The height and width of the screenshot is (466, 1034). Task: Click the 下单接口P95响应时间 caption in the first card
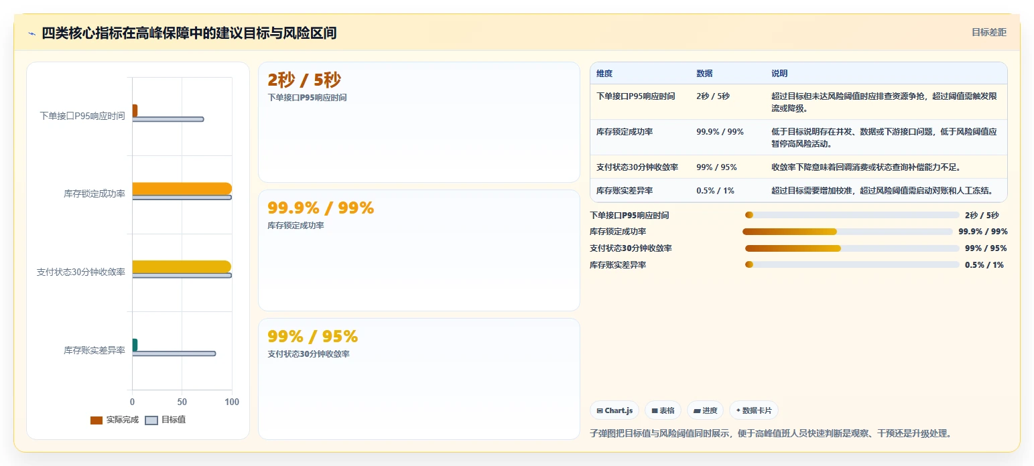tap(307, 97)
